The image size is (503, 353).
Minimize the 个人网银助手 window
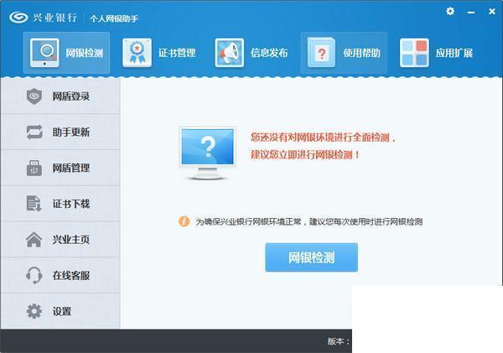[471, 13]
